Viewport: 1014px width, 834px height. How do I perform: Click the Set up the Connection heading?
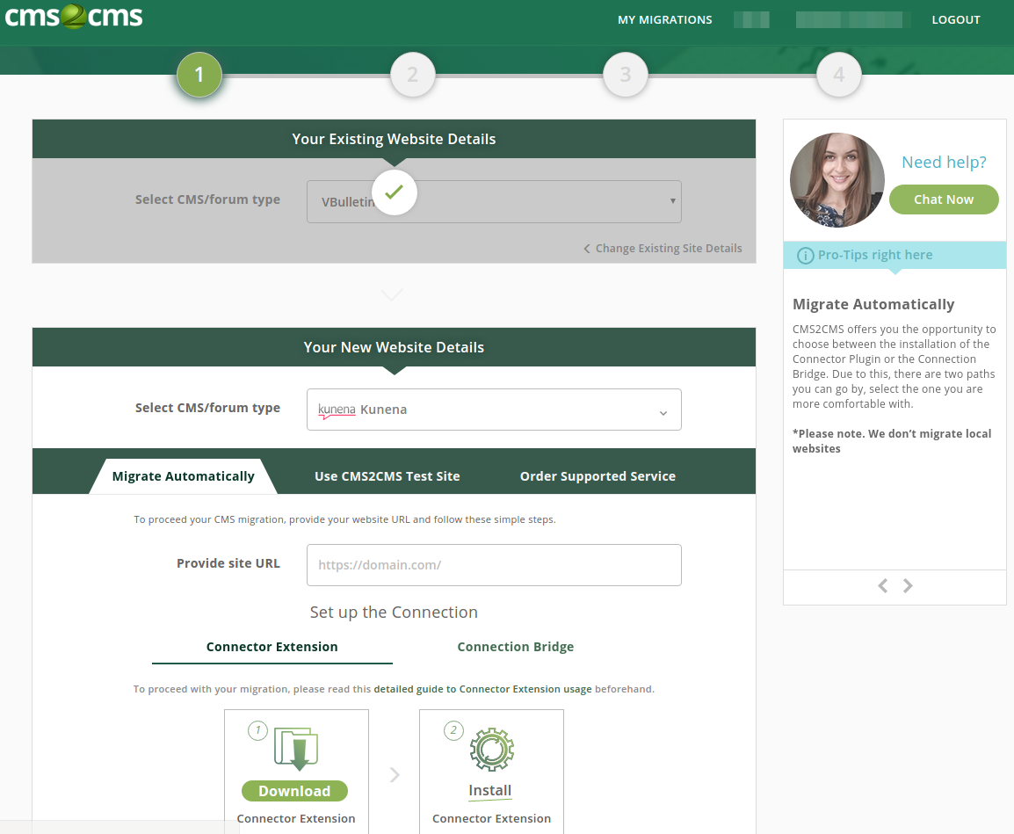point(394,612)
